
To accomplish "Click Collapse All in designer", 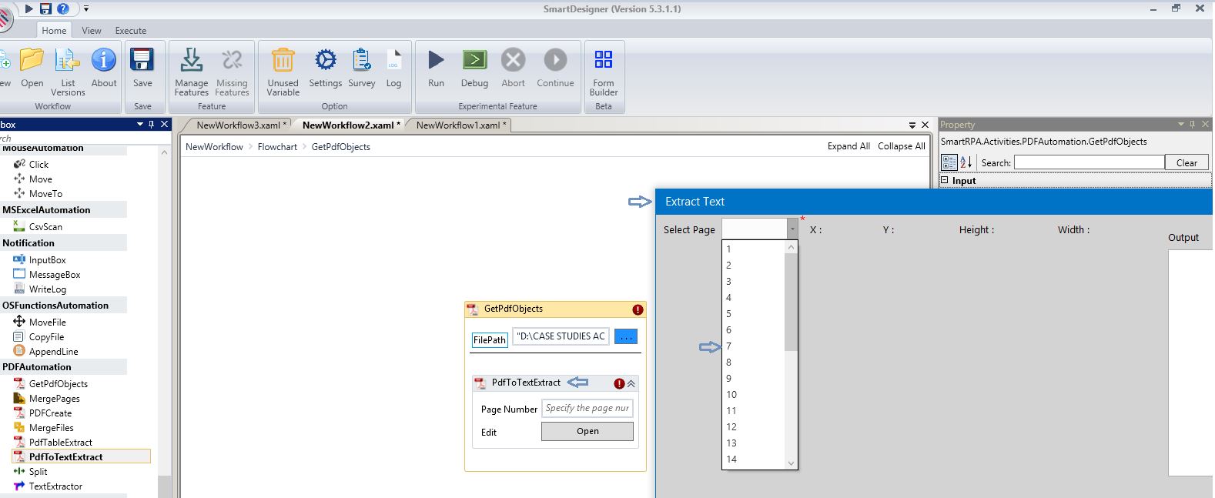I will [x=901, y=146].
